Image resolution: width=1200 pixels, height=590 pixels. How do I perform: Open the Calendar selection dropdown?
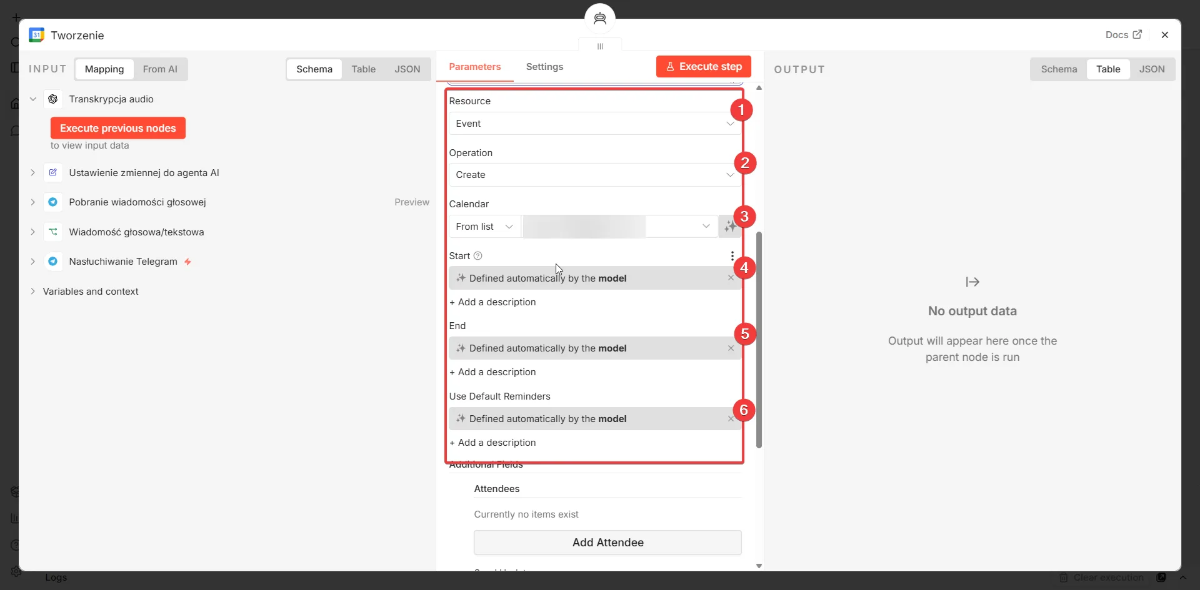620,227
